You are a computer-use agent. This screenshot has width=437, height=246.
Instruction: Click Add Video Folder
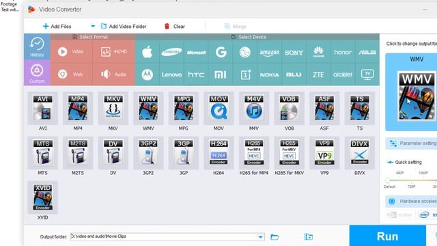(124, 26)
